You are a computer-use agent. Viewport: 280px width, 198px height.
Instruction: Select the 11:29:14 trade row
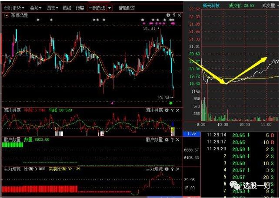click(x=240, y=135)
